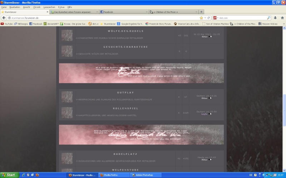The height and width of the screenshot is (178, 286).
Task: Open the Heaven Wolves bookmark
Action: tap(268, 24)
